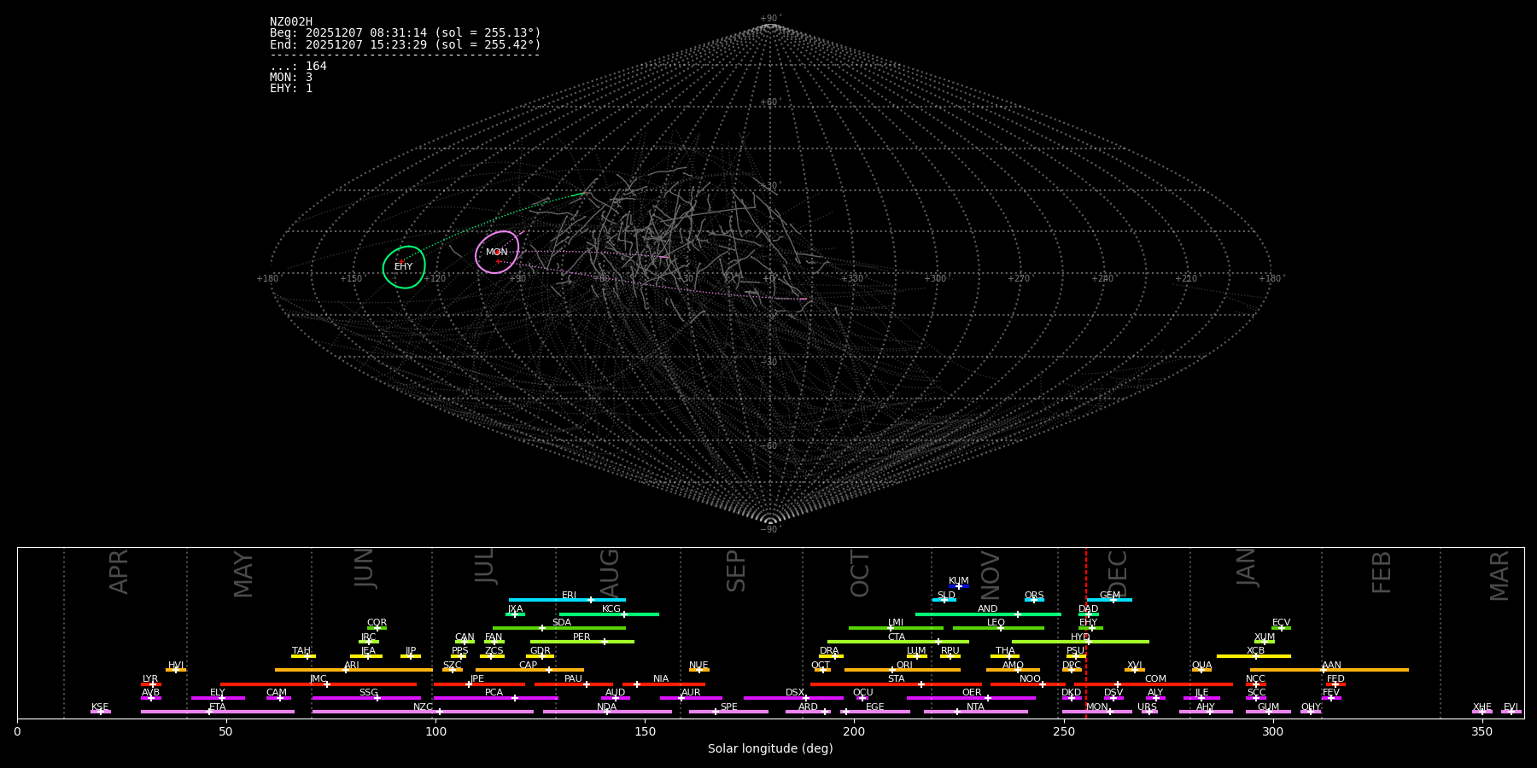Select the HYD shower bar in timeline
The height and width of the screenshot is (768, 1537).
pos(1080,642)
